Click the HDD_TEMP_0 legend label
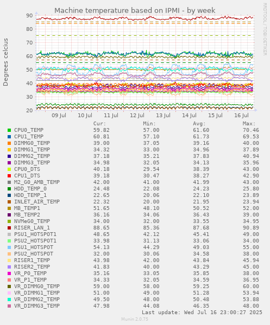 30,189
